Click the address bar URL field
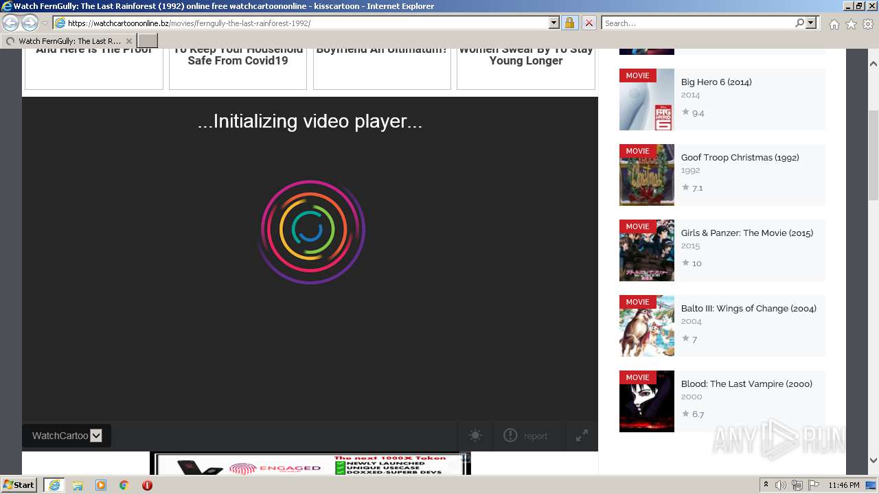 point(302,23)
